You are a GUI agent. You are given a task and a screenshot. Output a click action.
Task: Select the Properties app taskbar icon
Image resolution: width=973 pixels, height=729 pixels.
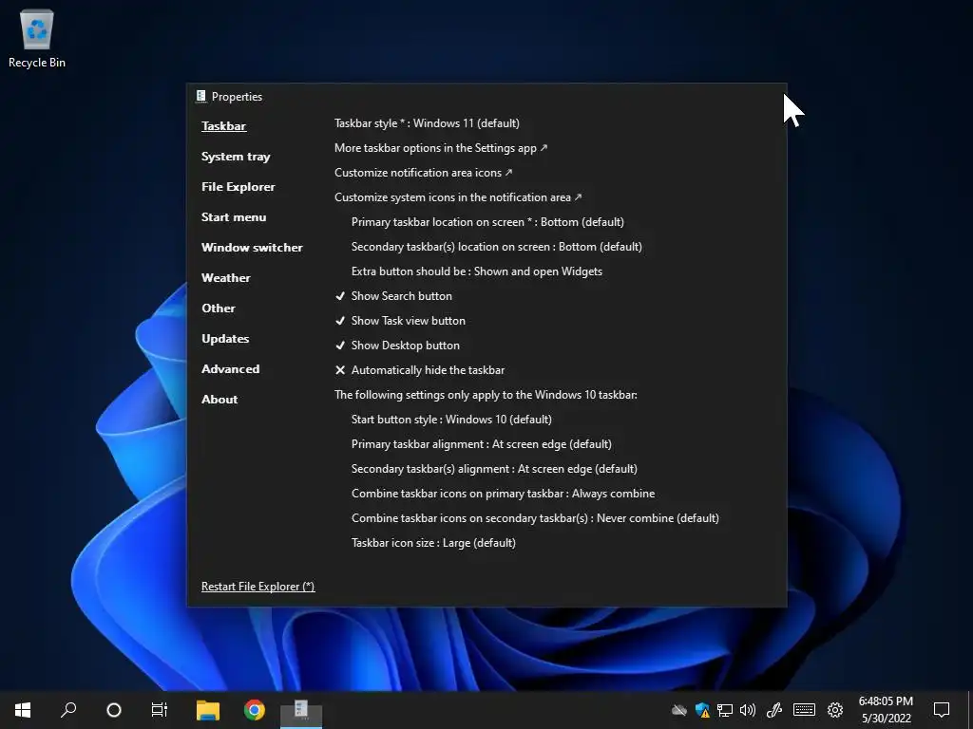click(301, 709)
